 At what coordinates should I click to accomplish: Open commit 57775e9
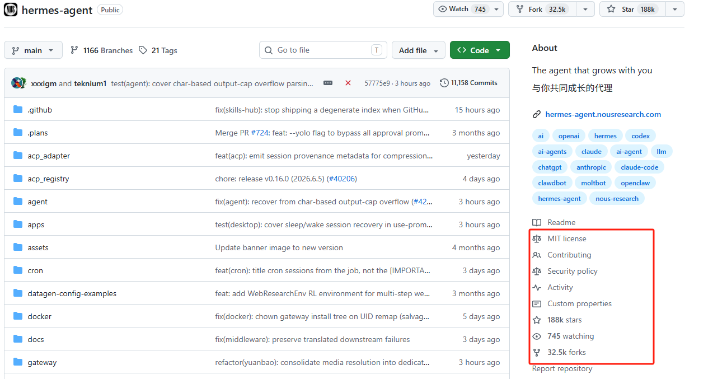377,83
